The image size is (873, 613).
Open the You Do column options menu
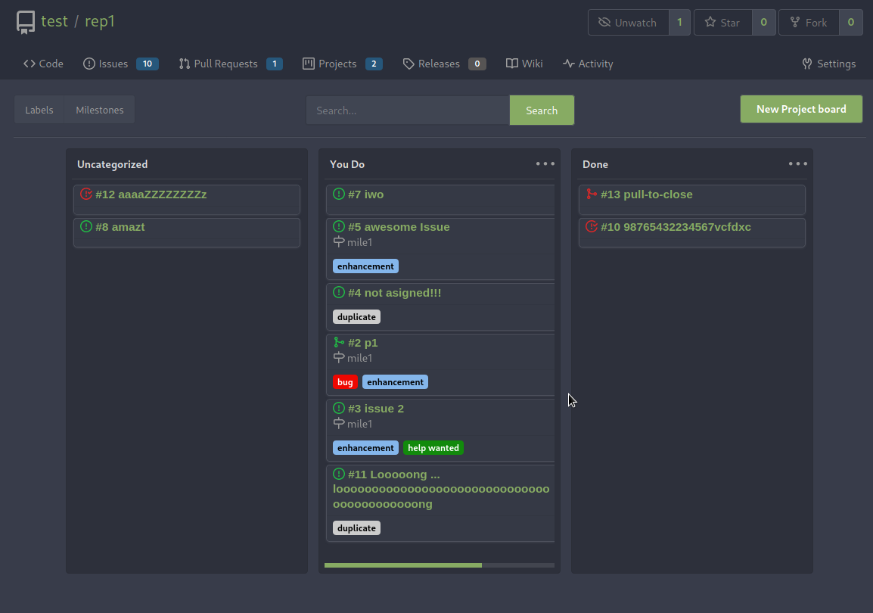[545, 163]
